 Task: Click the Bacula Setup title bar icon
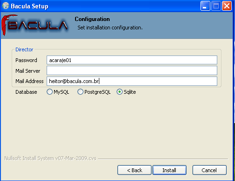coord(6,6)
